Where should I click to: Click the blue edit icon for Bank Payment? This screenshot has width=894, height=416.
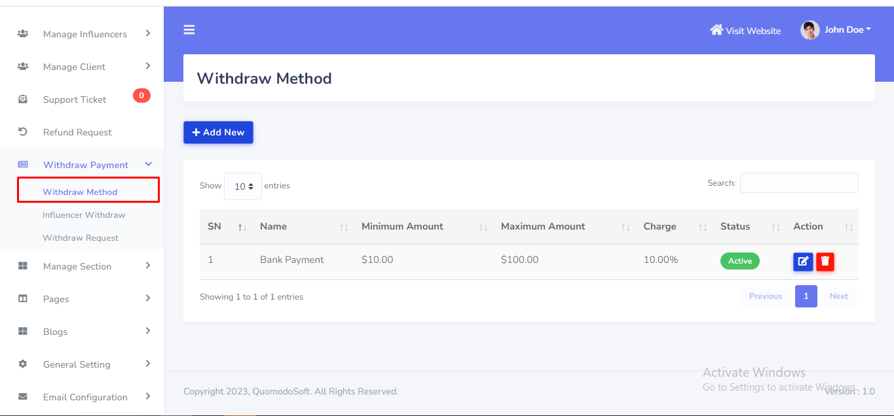pyautogui.click(x=803, y=262)
